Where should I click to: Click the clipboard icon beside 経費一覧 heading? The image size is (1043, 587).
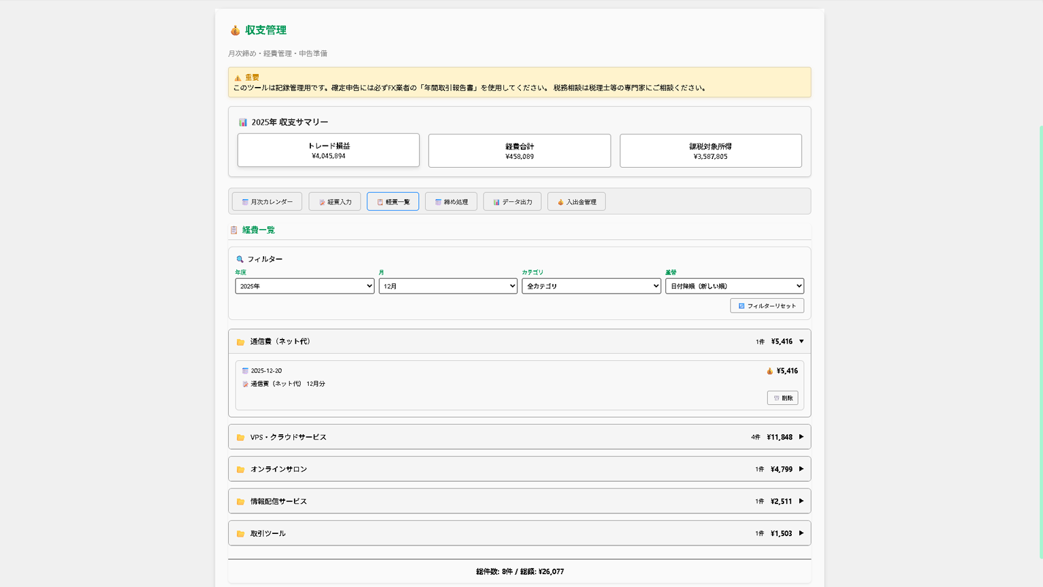click(234, 230)
